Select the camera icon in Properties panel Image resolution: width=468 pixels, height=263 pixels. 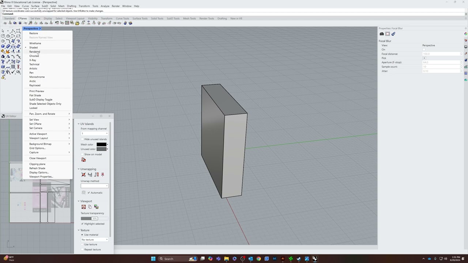(382, 34)
